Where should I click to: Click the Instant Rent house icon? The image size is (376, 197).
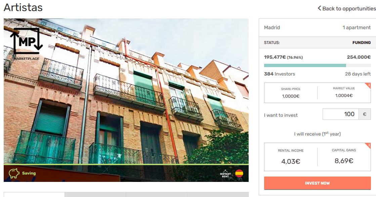225,174
